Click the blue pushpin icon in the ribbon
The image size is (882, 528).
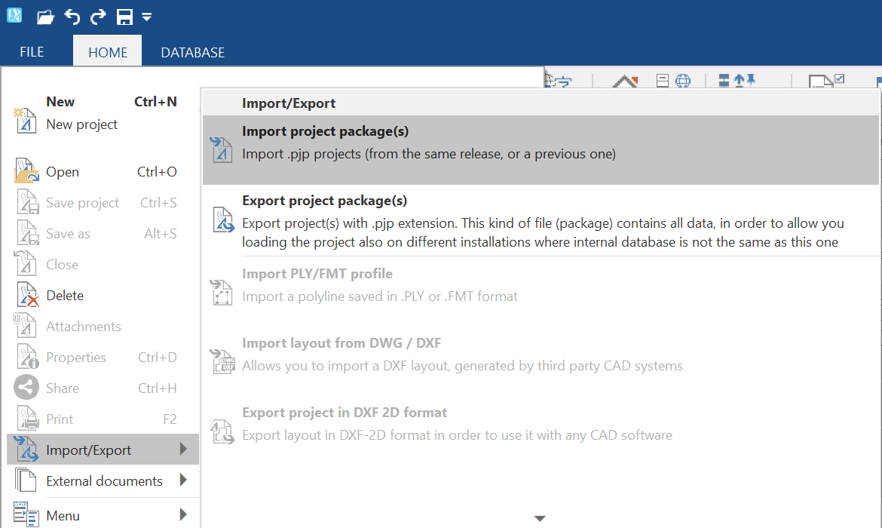click(x=751, y=79)
